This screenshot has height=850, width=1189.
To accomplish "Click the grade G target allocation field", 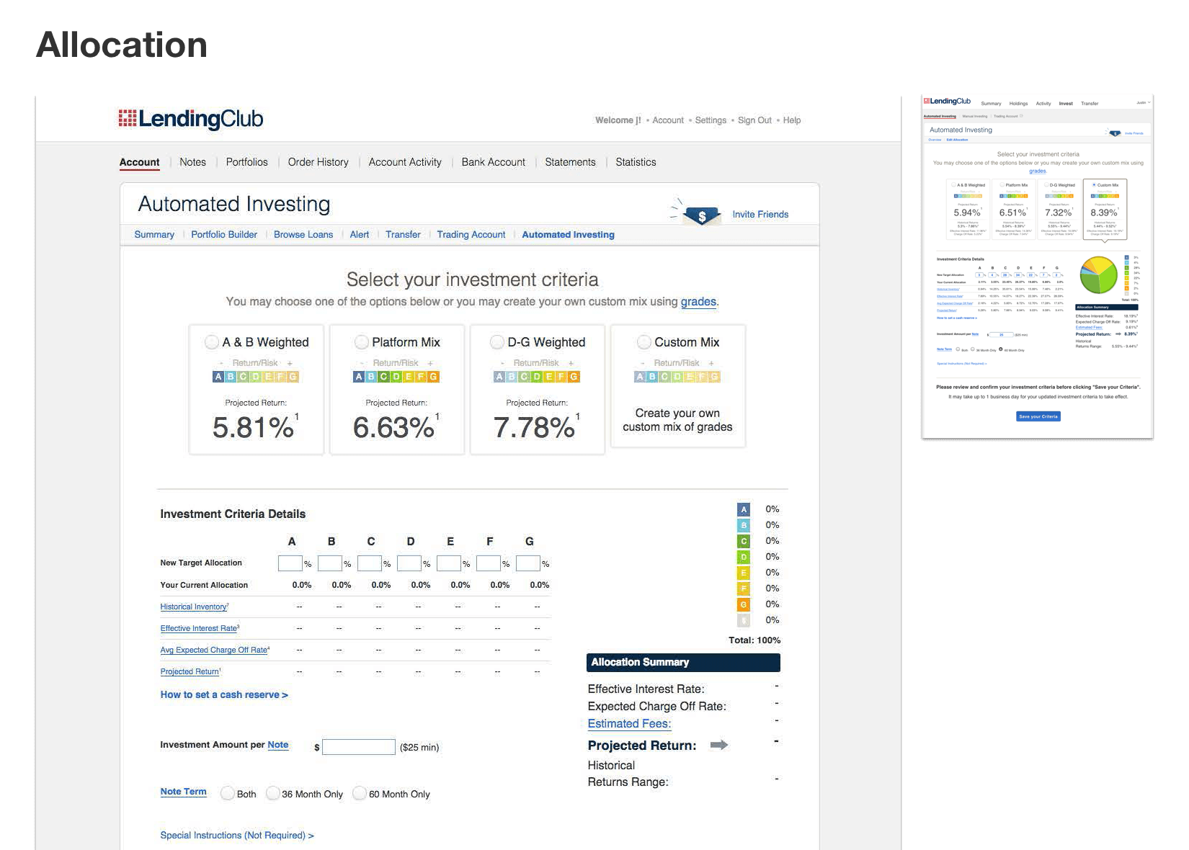I will coord(527,563).
